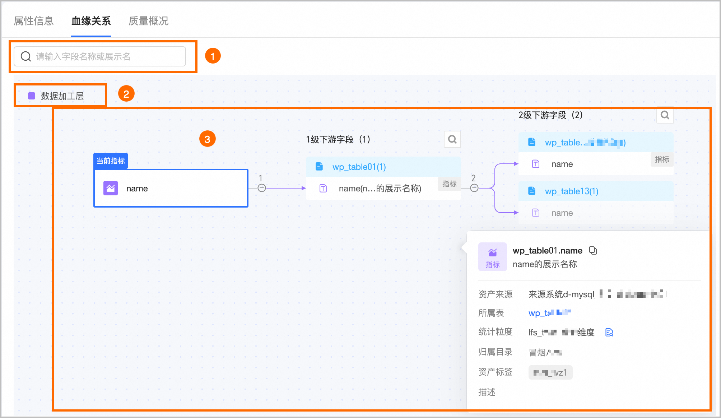Open the 质量概况 tab

coord(148,21)
